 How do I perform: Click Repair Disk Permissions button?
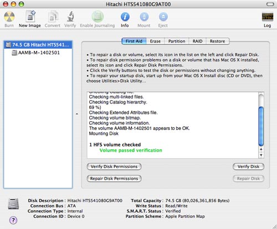114,179
